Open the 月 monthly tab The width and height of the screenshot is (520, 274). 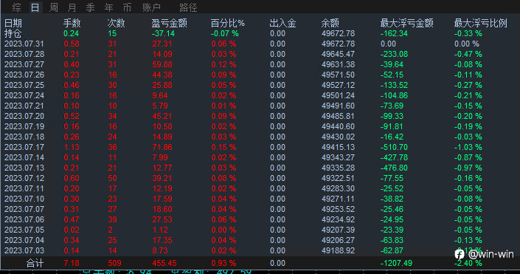coord(72,7)
